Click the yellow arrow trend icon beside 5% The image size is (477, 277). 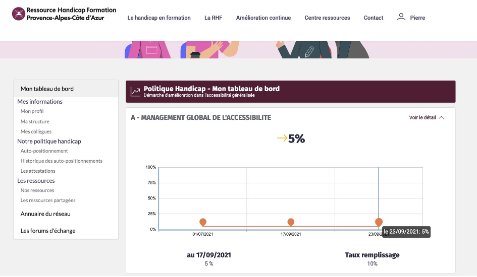[282, 138]
